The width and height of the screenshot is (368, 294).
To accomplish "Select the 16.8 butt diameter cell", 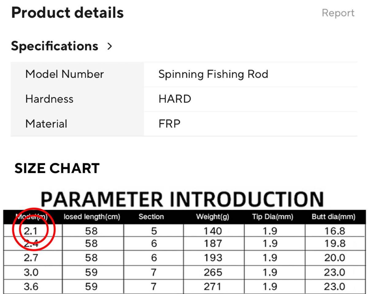I will coord(335,231).
